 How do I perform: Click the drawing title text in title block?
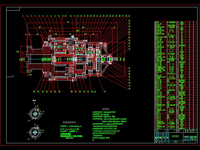(x=175, y=136)
